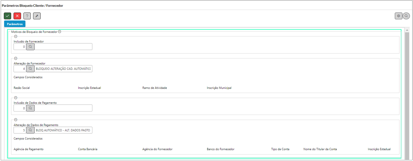413x161 pixels.
Task: Click the BLOQUEIO ALTERAÇÃO CAD. AUTOMÁTICO field
Action: [x=64, y=69]
